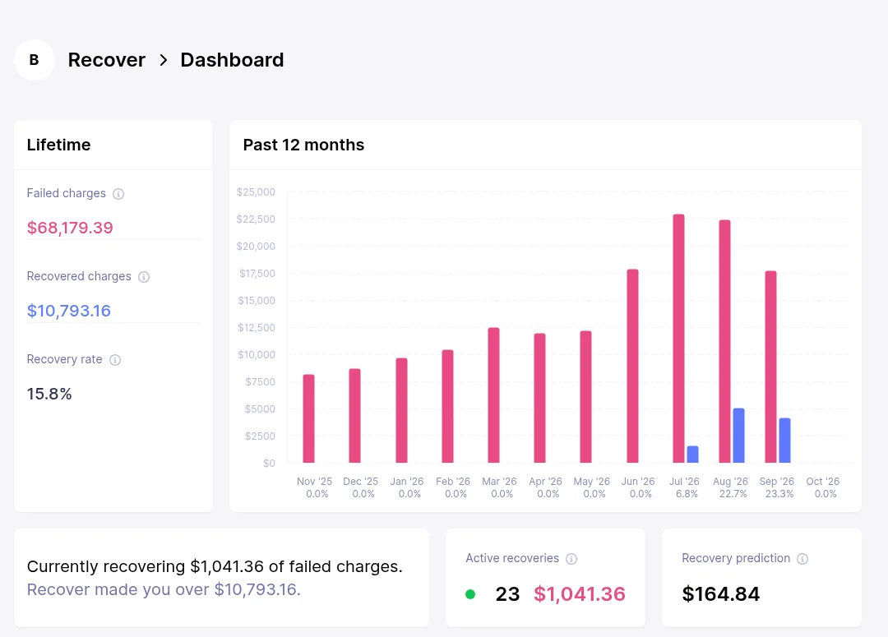Screen dimensions: 888x637
Task: Click the $1,041.36 active recoveries amount
Action: coord(580,594)
